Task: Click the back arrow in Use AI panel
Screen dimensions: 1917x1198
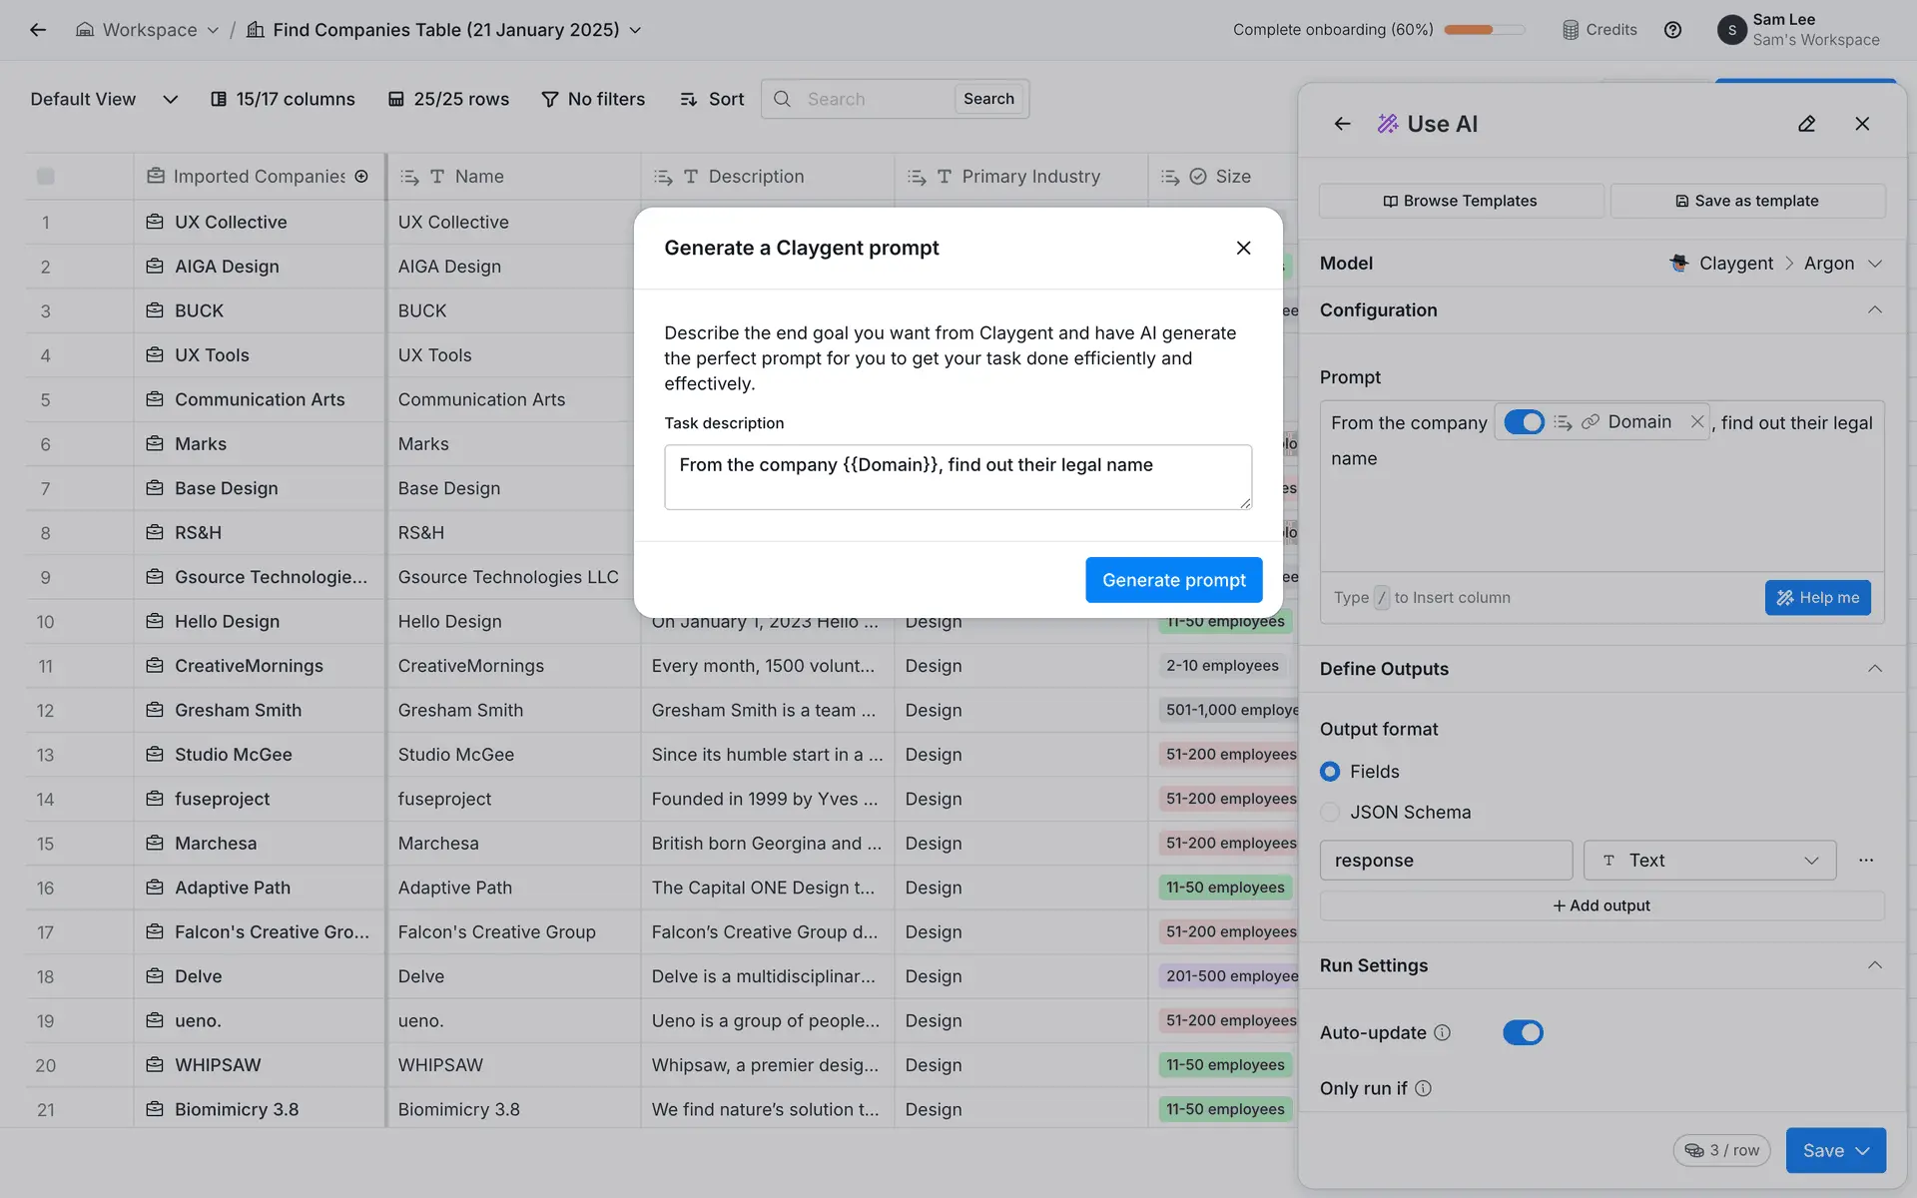Action: 1342,124
